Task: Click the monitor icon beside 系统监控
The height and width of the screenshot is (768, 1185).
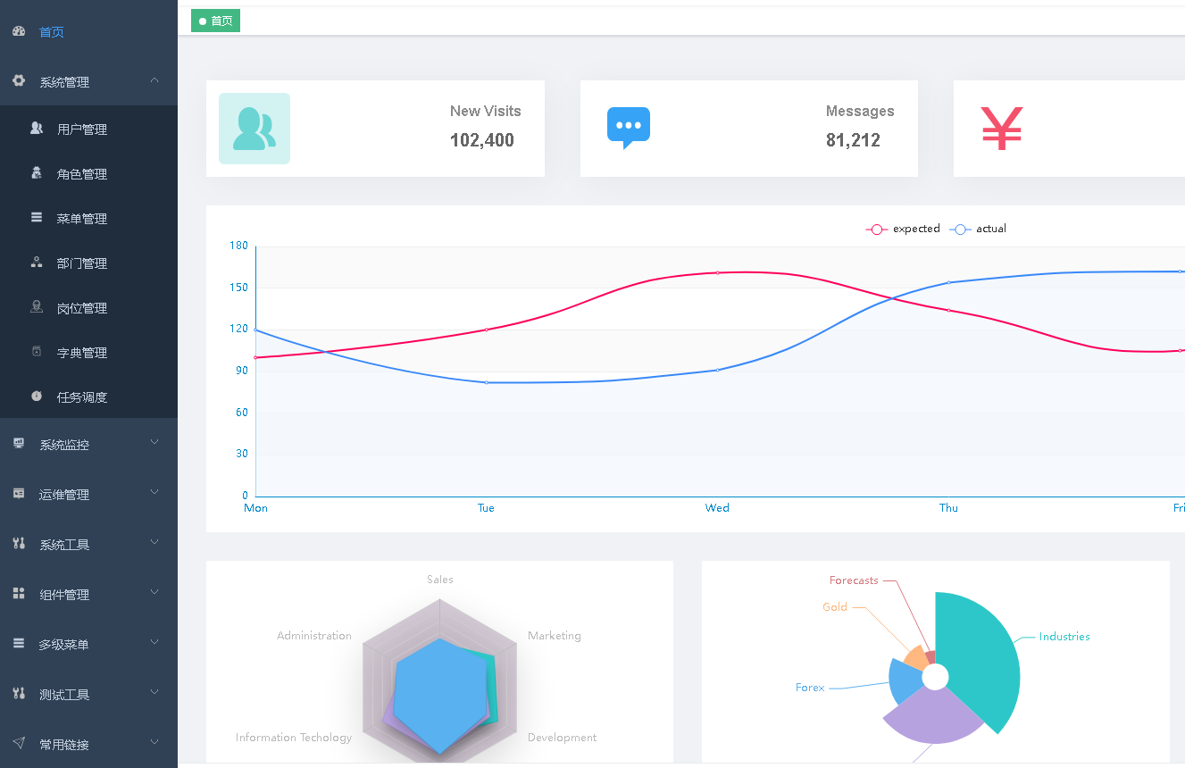Action: (x=19, y=443)
